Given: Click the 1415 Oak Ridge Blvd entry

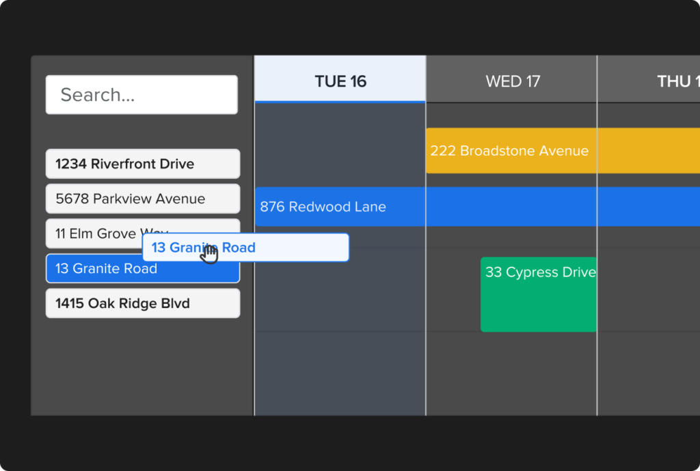Looking at the screenshot, I should click(142, 303).
